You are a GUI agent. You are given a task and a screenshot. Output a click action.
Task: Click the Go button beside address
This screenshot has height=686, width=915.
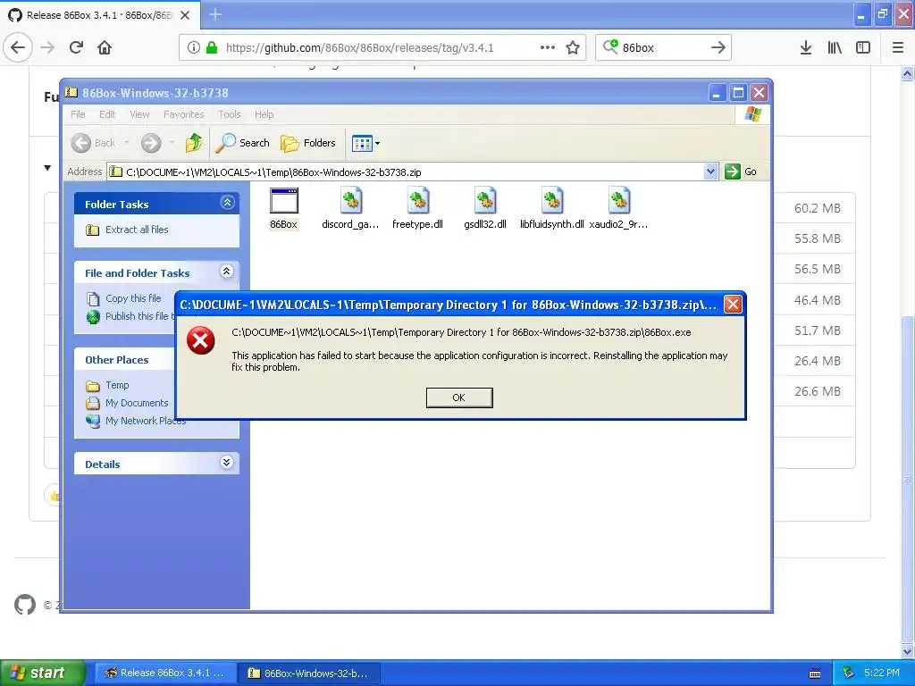[741, 171]
